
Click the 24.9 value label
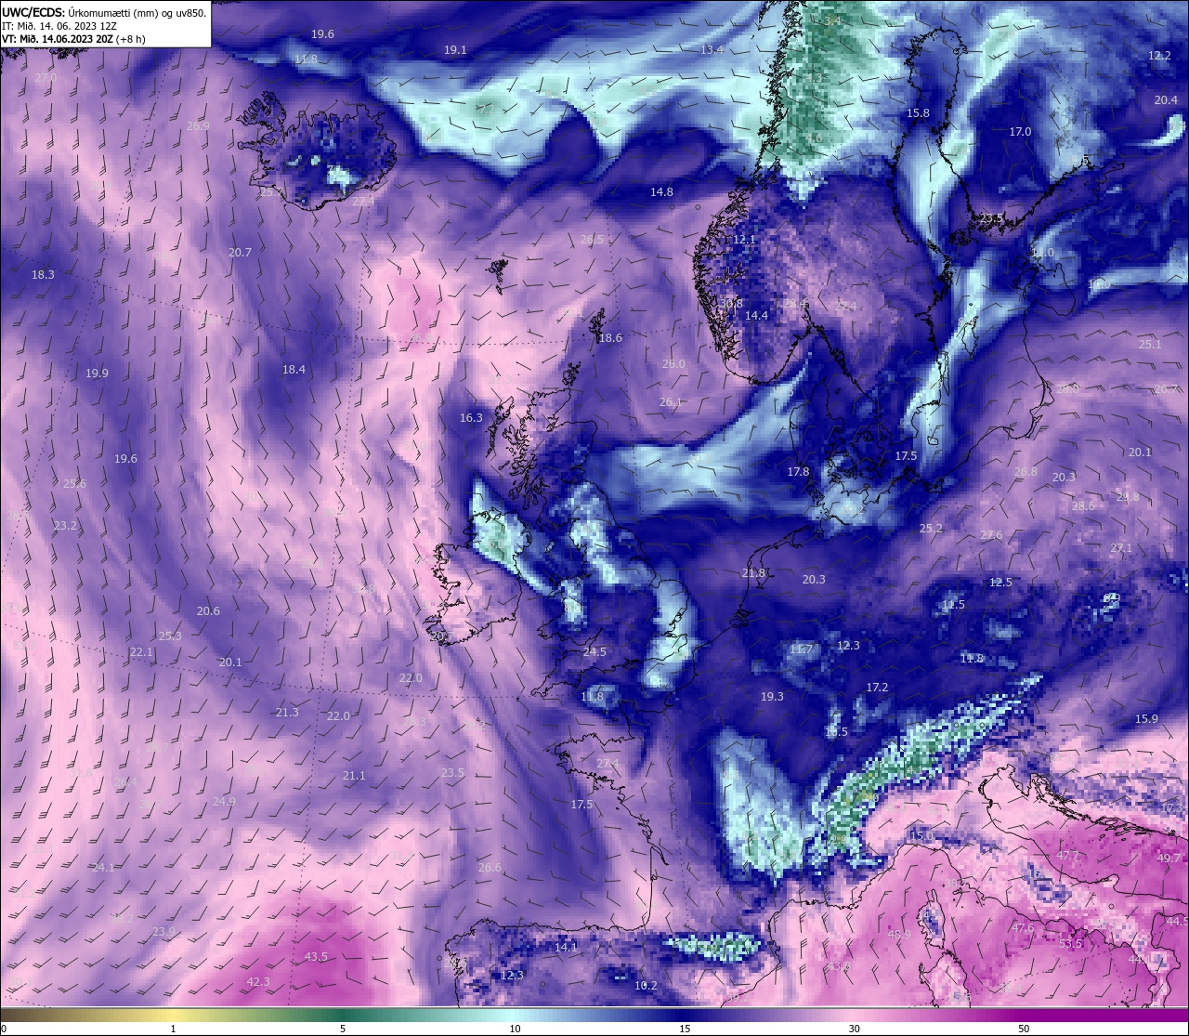coord(224,802)
